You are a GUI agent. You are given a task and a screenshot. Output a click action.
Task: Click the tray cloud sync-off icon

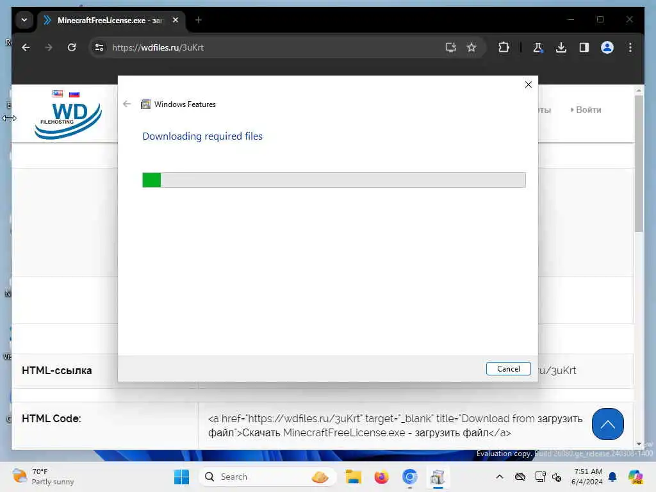coord(520,477)
